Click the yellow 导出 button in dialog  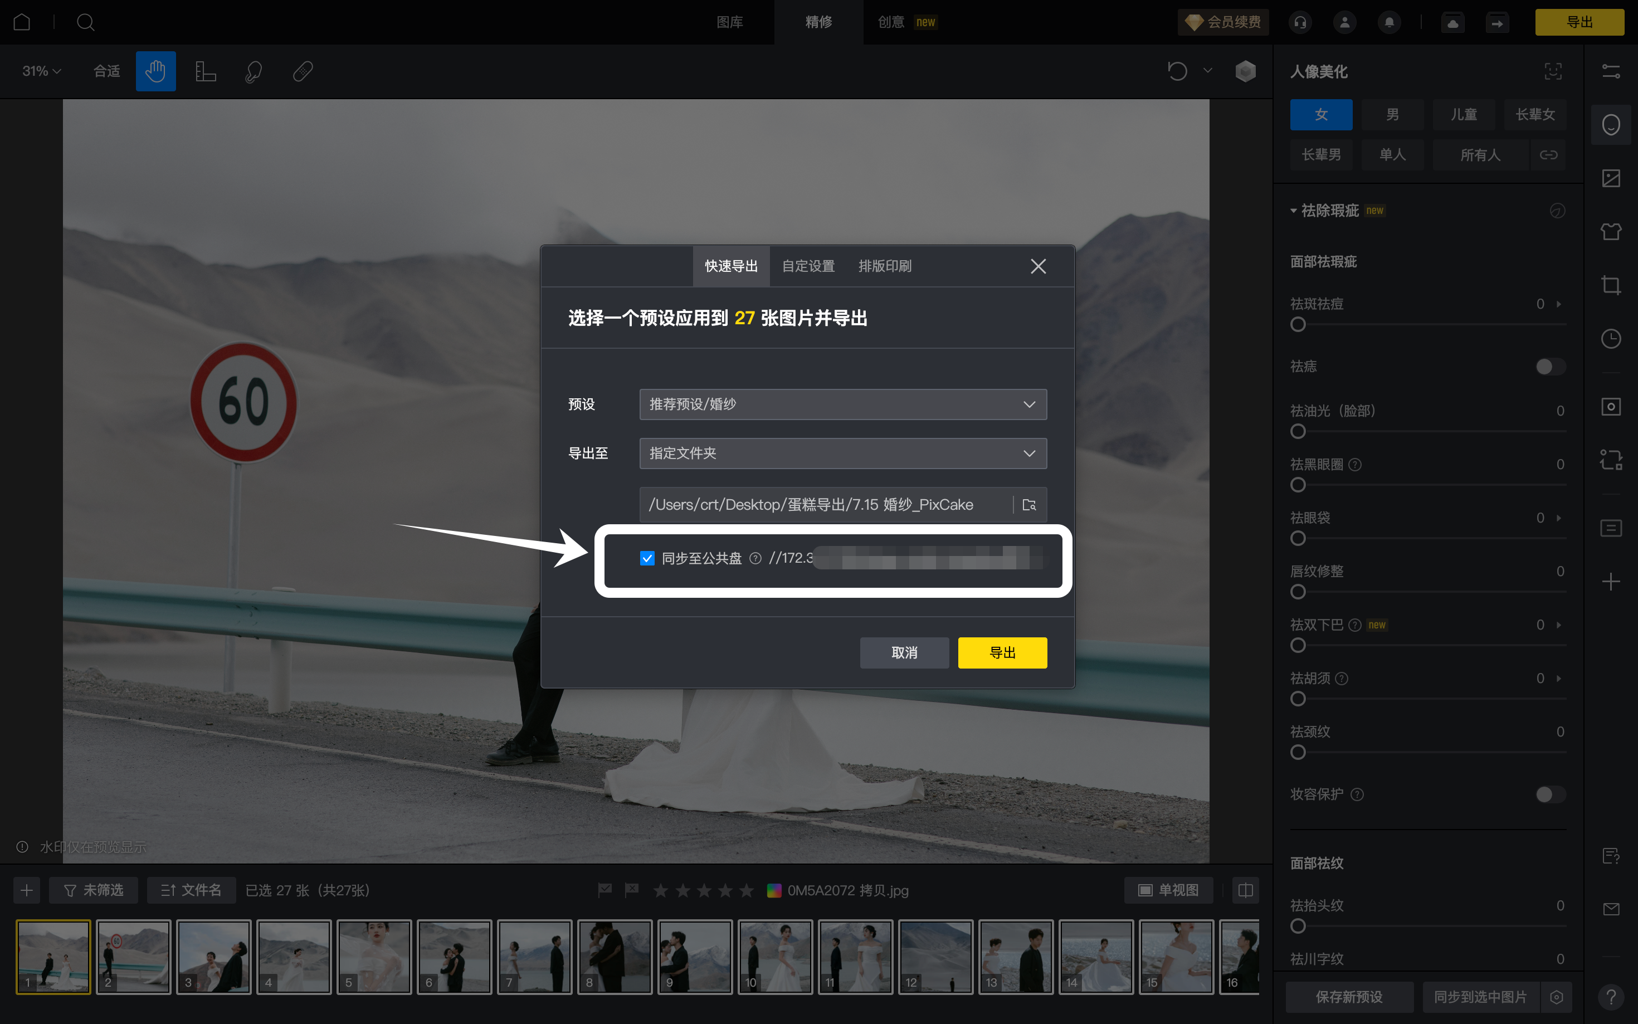pyautogui.click(x=1002, y=653)
